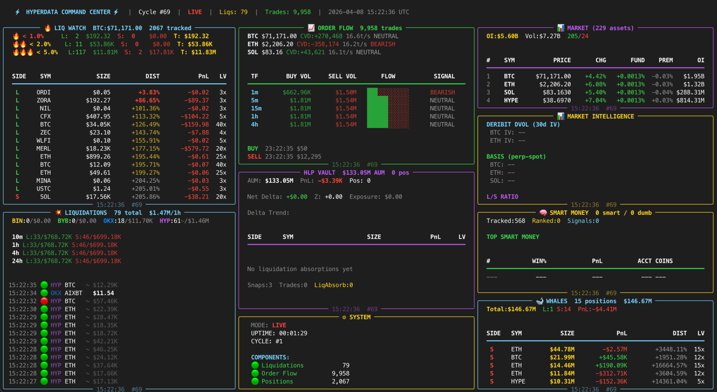The height and width of the screenshot is (392, 717).
Task: Click UPTIME: 00:01:29 in SYSTEM panel
Action: coord(279,333)
